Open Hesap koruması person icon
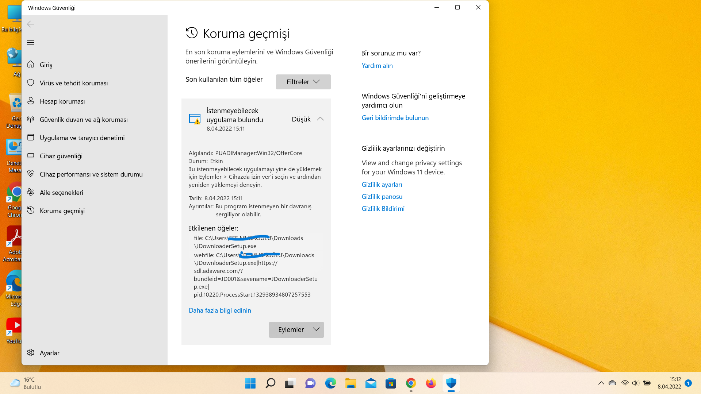 [x=31, y=101]
